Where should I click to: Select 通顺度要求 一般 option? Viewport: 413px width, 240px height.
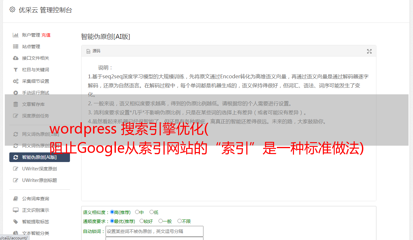tap(160, 221)
